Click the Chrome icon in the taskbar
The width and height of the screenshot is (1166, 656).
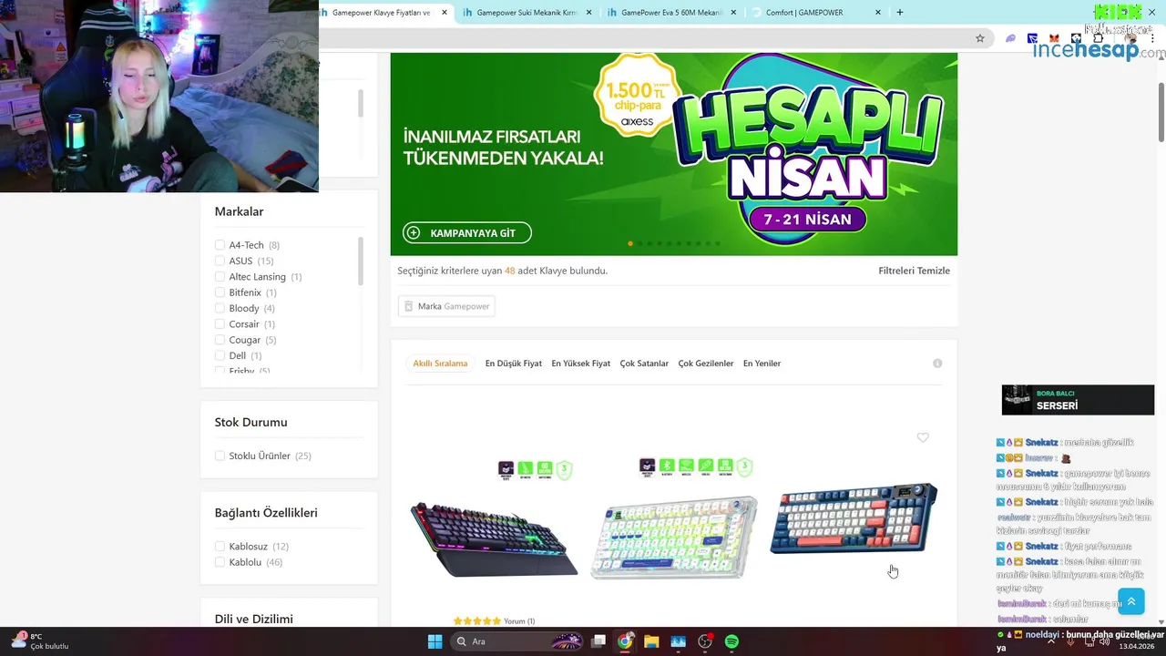click(625, 641)
